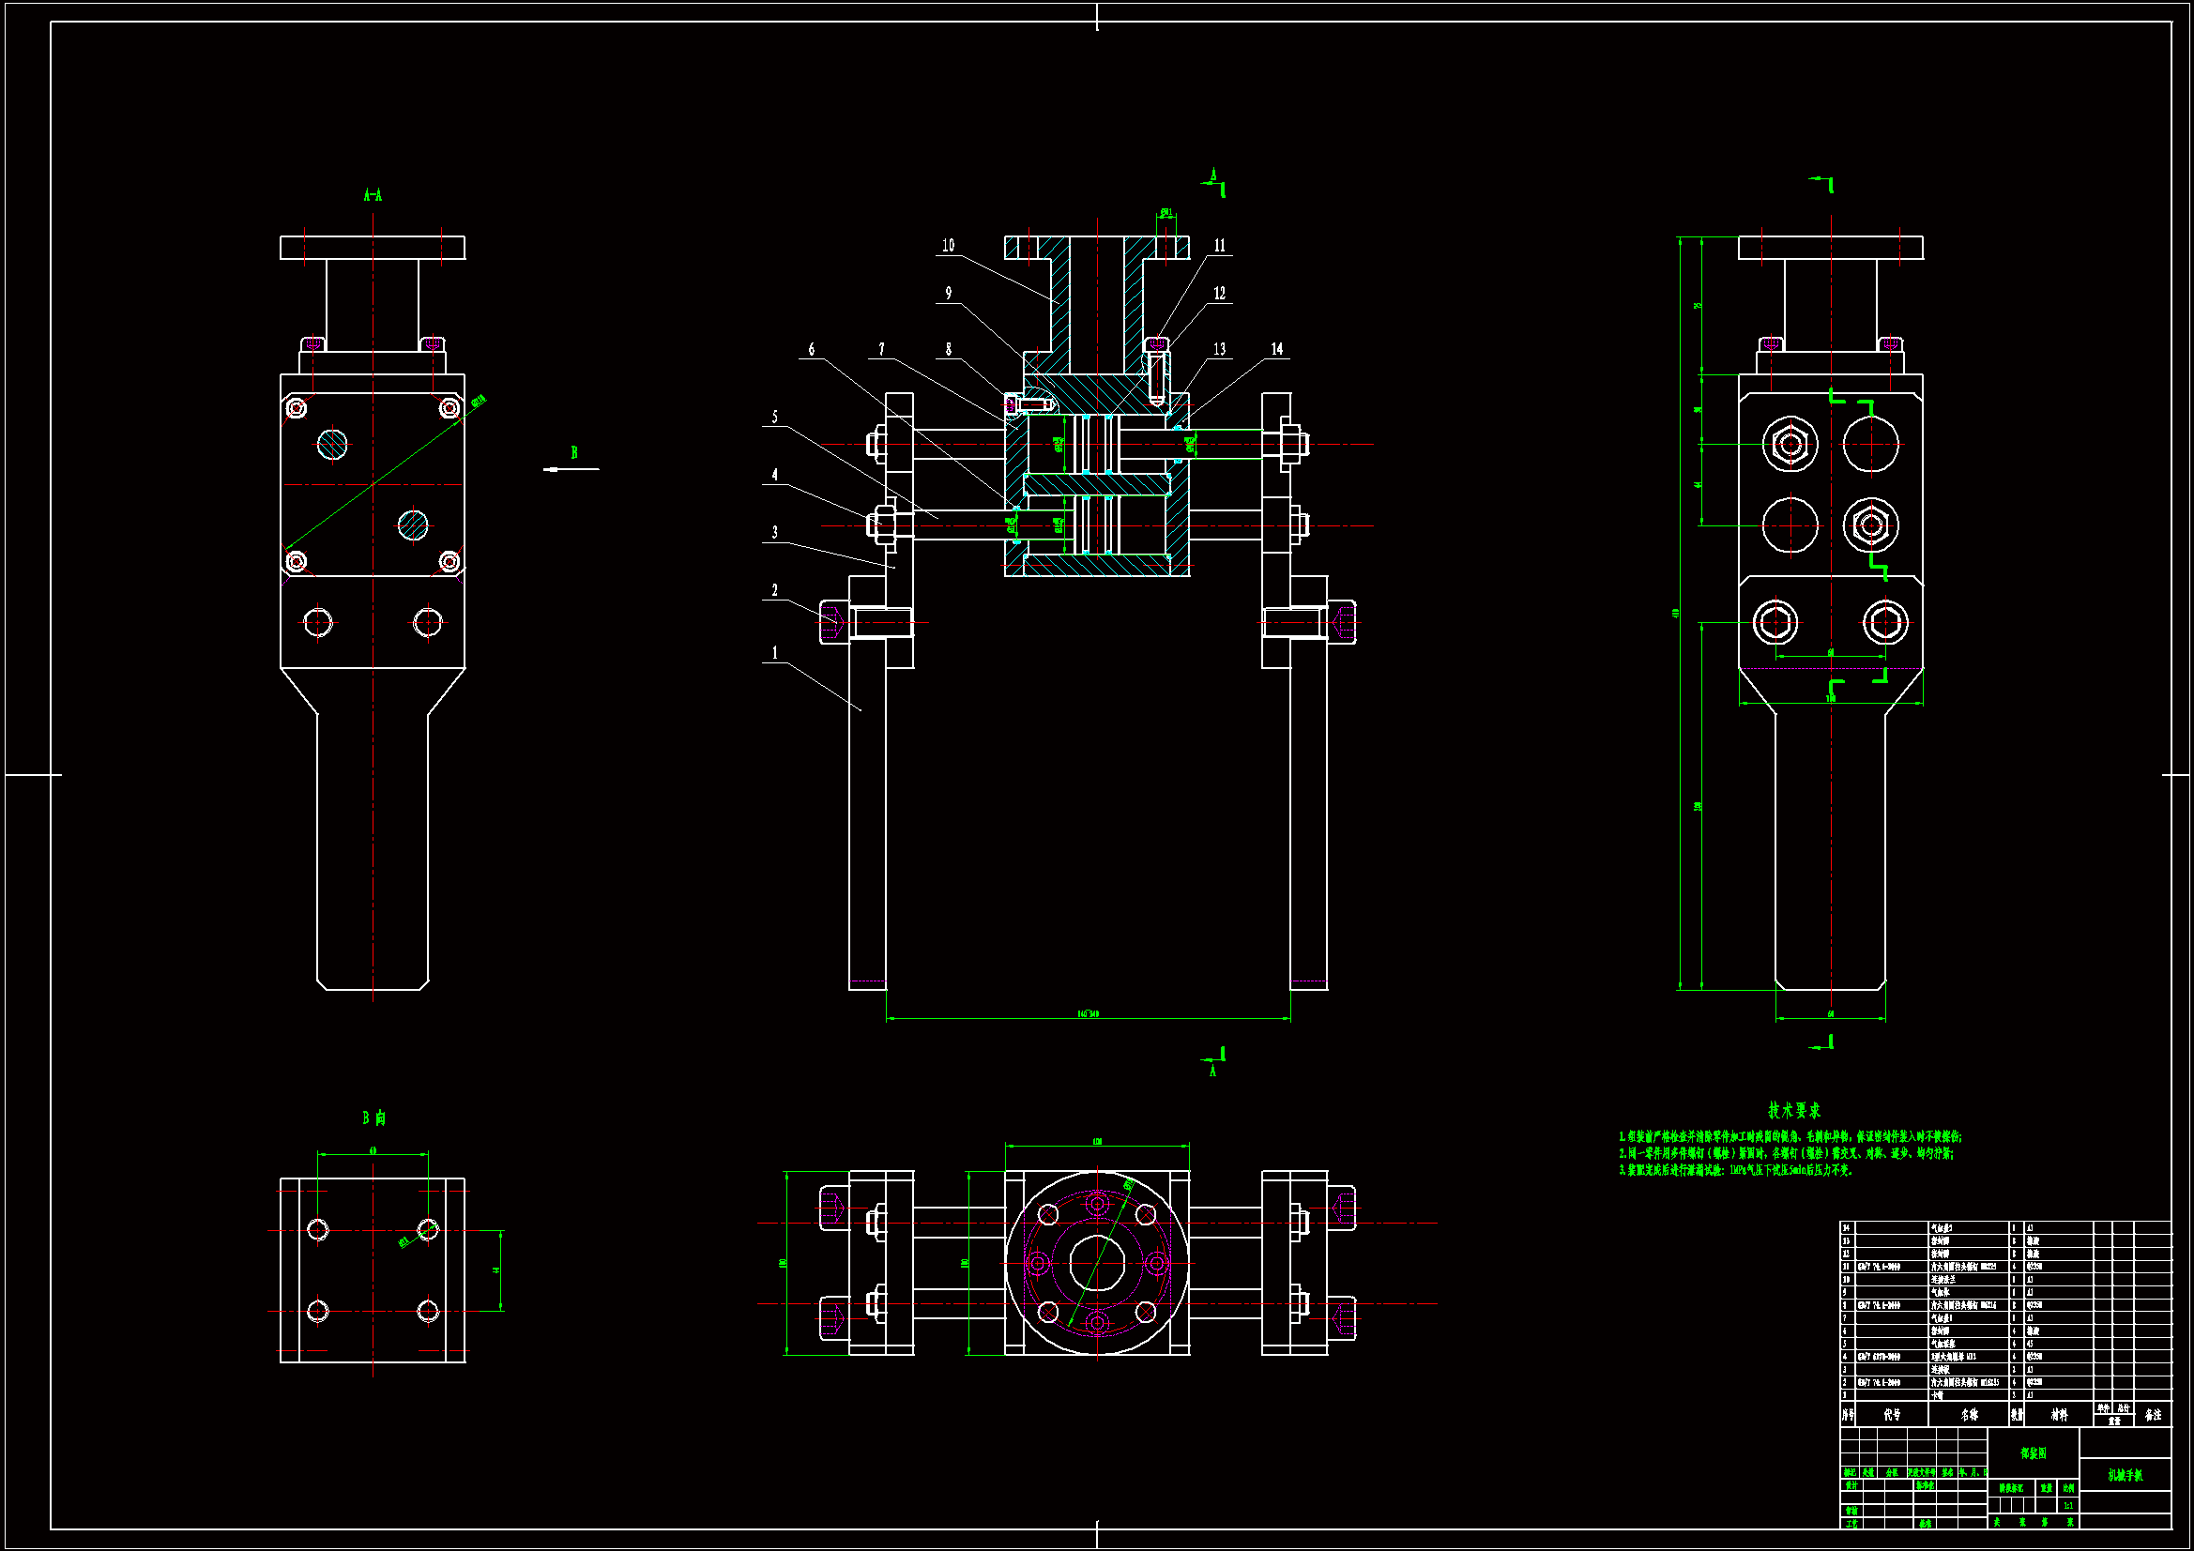This screenshot has height=1551, width=2194.
Task: Select the third technical requirement line
Action: [1734, 1170]
